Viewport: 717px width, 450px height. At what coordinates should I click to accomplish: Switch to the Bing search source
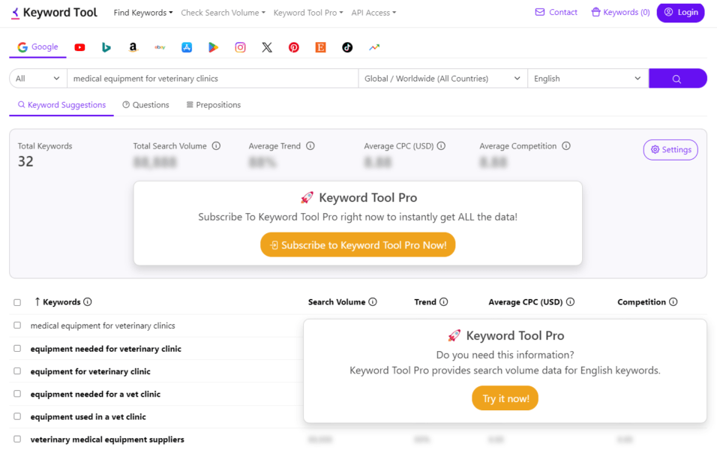coord(106,46)
